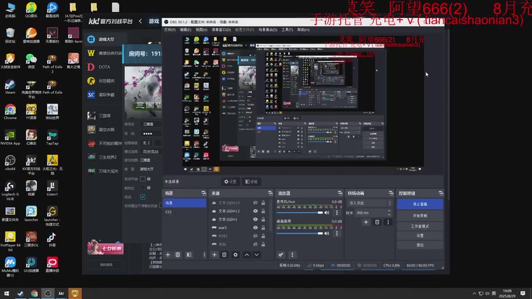This screenshot has width=532, height=299.
Task: Open OBS 视图(V) menu
Action: coord(201,30)
